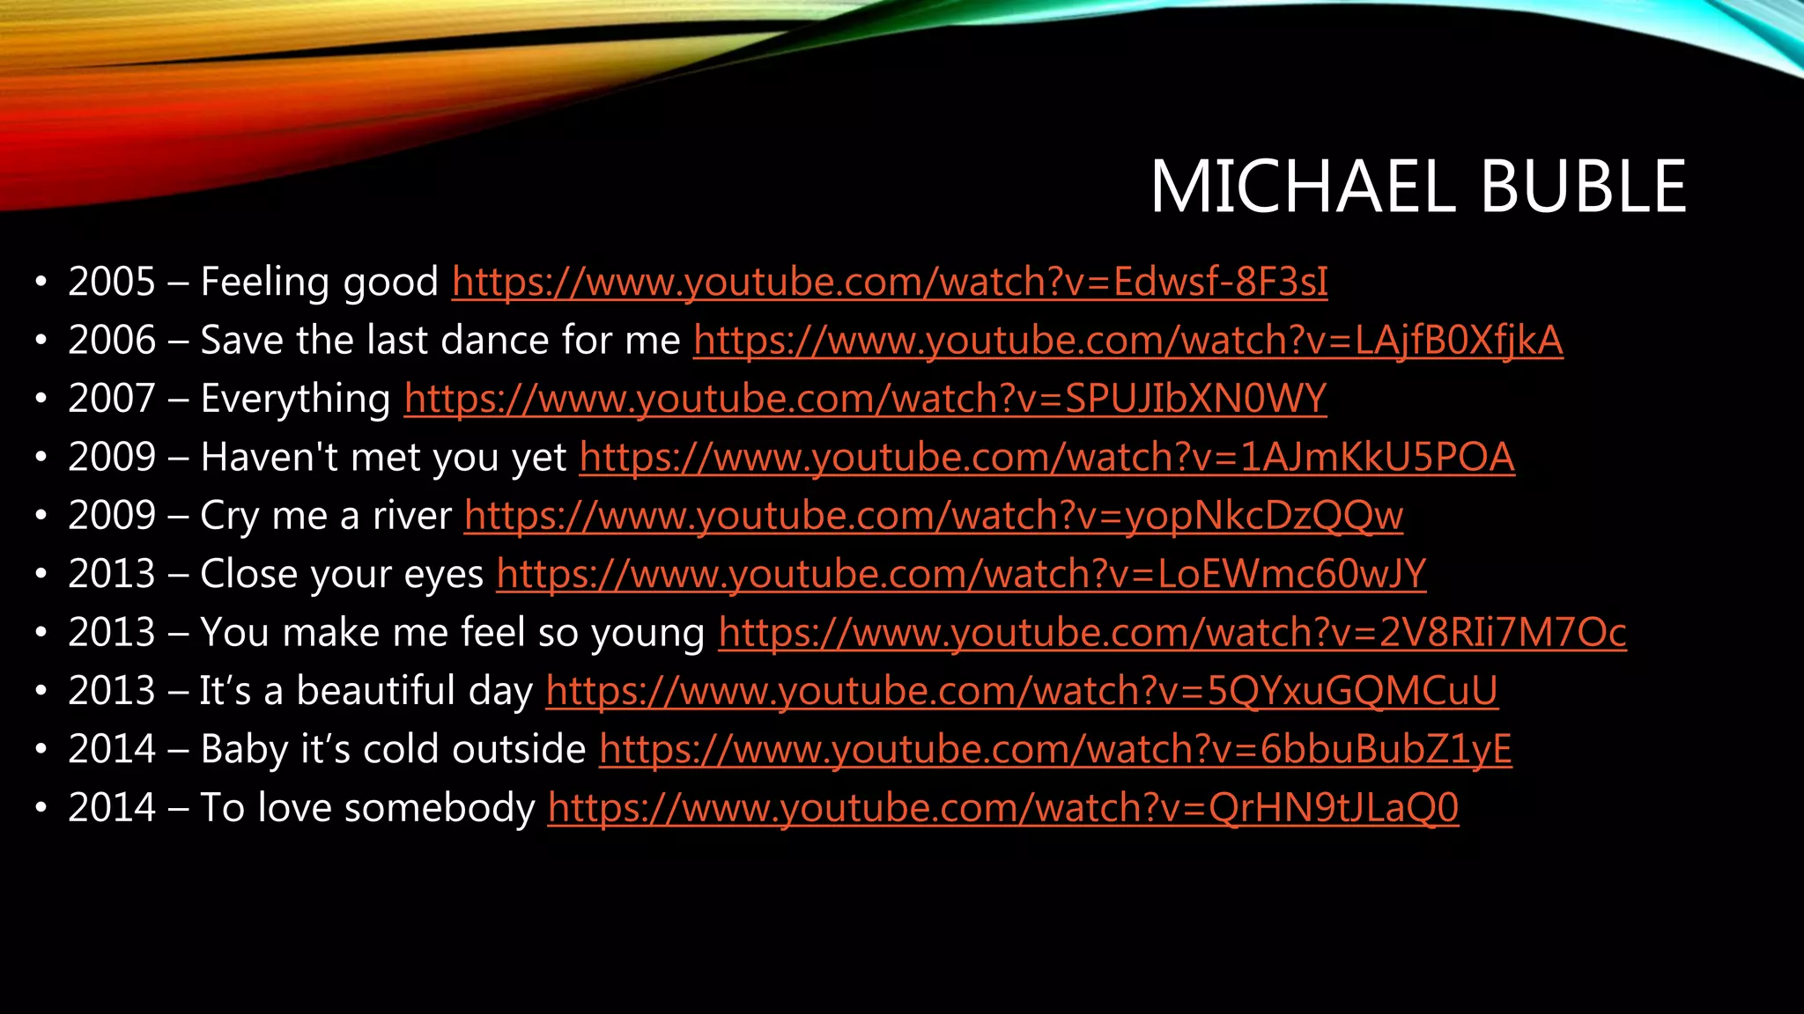The image size is (1804, 1014).
Task: Click the 2006 – Save the last dance text
Action: click(373, 341)
